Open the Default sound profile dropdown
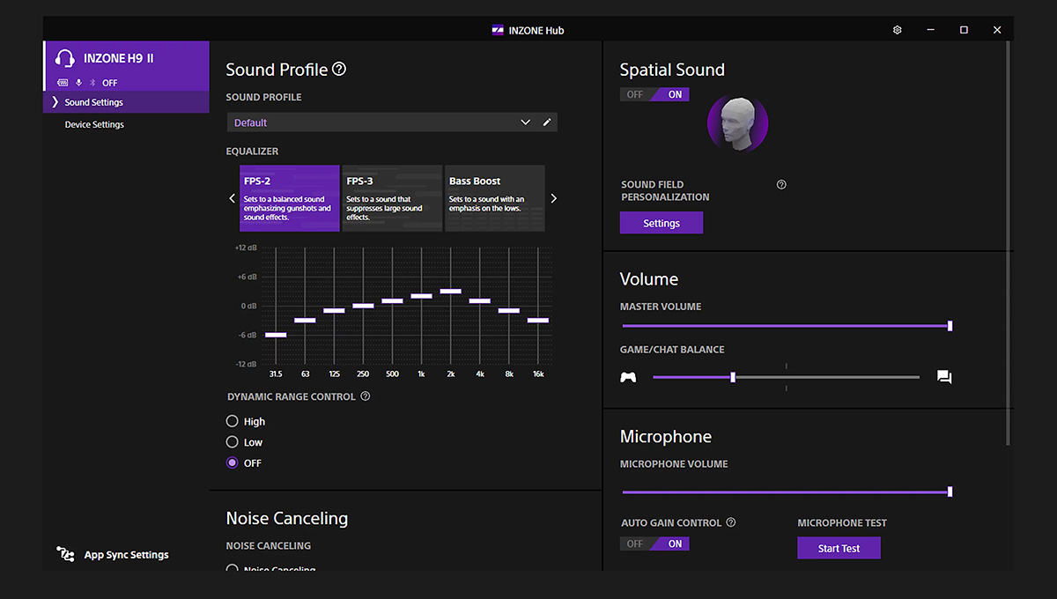This screenshot has height=599, width=1057. click(x=392, y=122)
